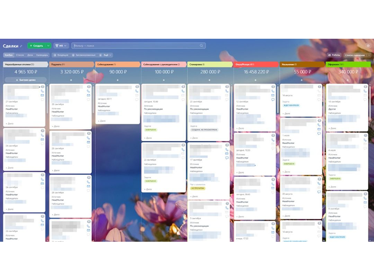Click email icon on 27 сентября card
This screenshot has height=280, width=374.
43,95
